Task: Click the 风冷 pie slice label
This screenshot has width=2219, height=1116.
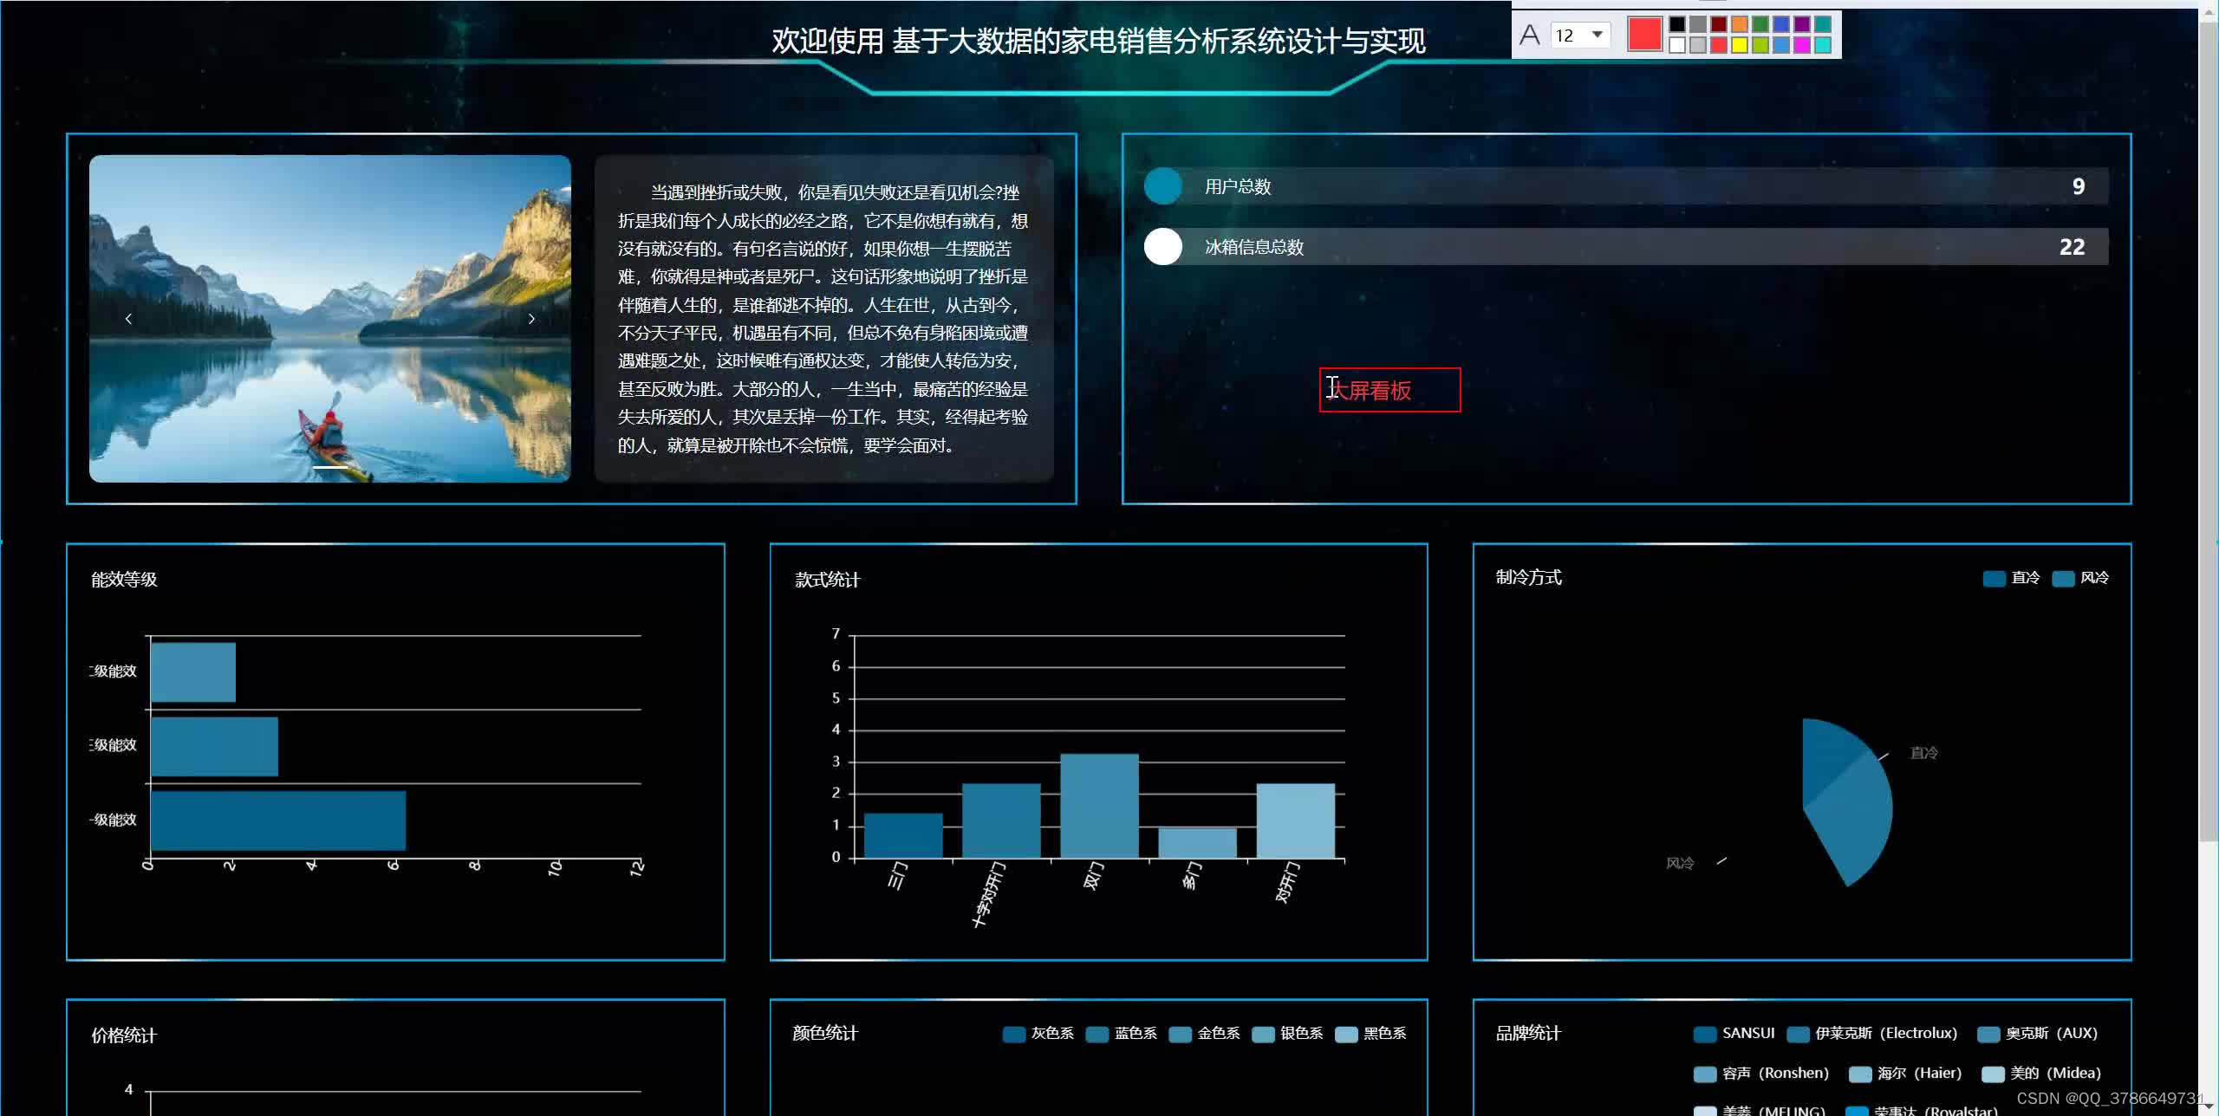Action: click(1680, 863)
